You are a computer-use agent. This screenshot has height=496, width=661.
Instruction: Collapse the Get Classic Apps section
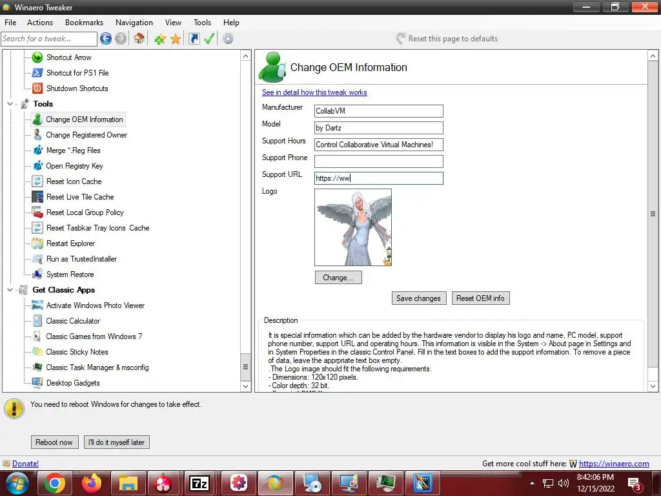point(10,290)
